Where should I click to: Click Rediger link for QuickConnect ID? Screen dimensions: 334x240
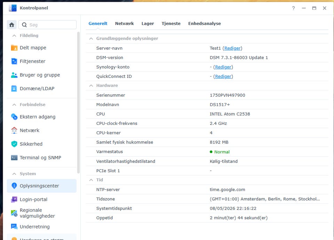point(223,76)
